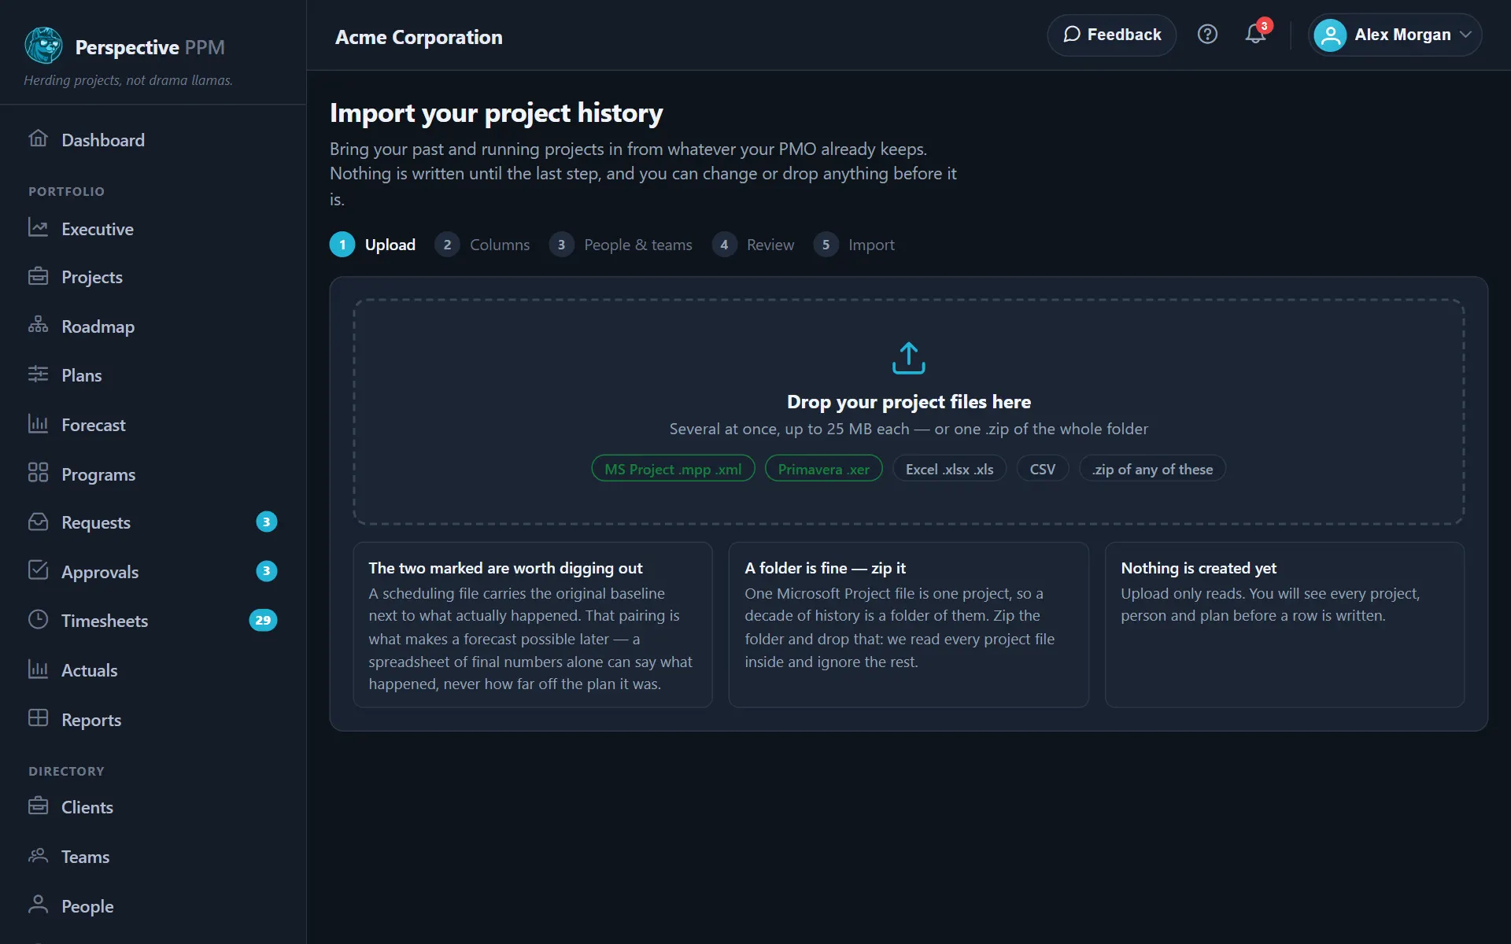The width and height of the screenshot is (1511, 944).
Task: Click the Actuals bar chart icon
Action: click(x=38, y=669)
